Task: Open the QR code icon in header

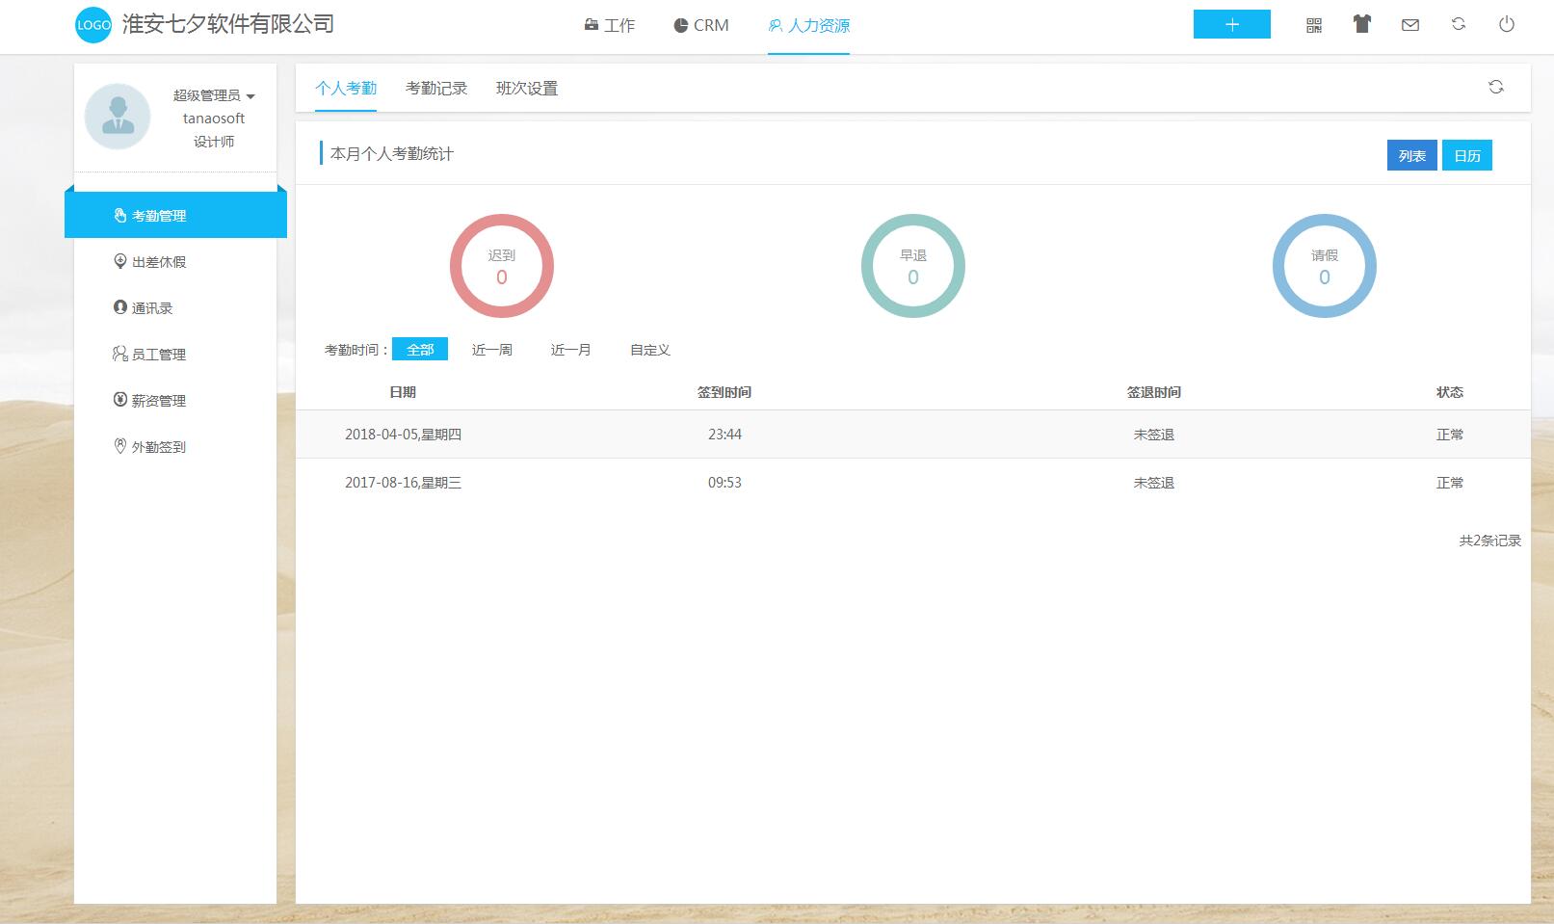Action: (x=1313, y=25)
